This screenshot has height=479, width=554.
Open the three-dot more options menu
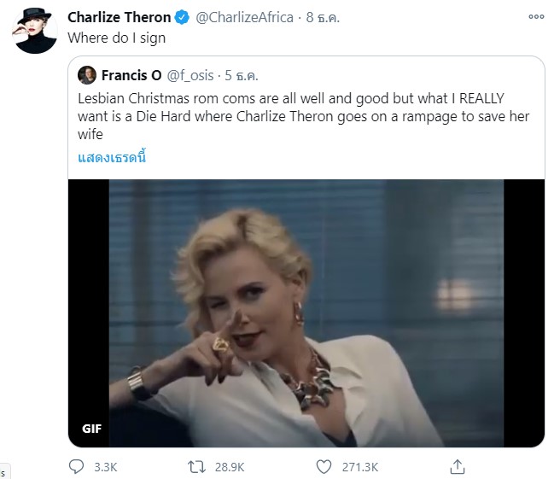tap(536, 17)
